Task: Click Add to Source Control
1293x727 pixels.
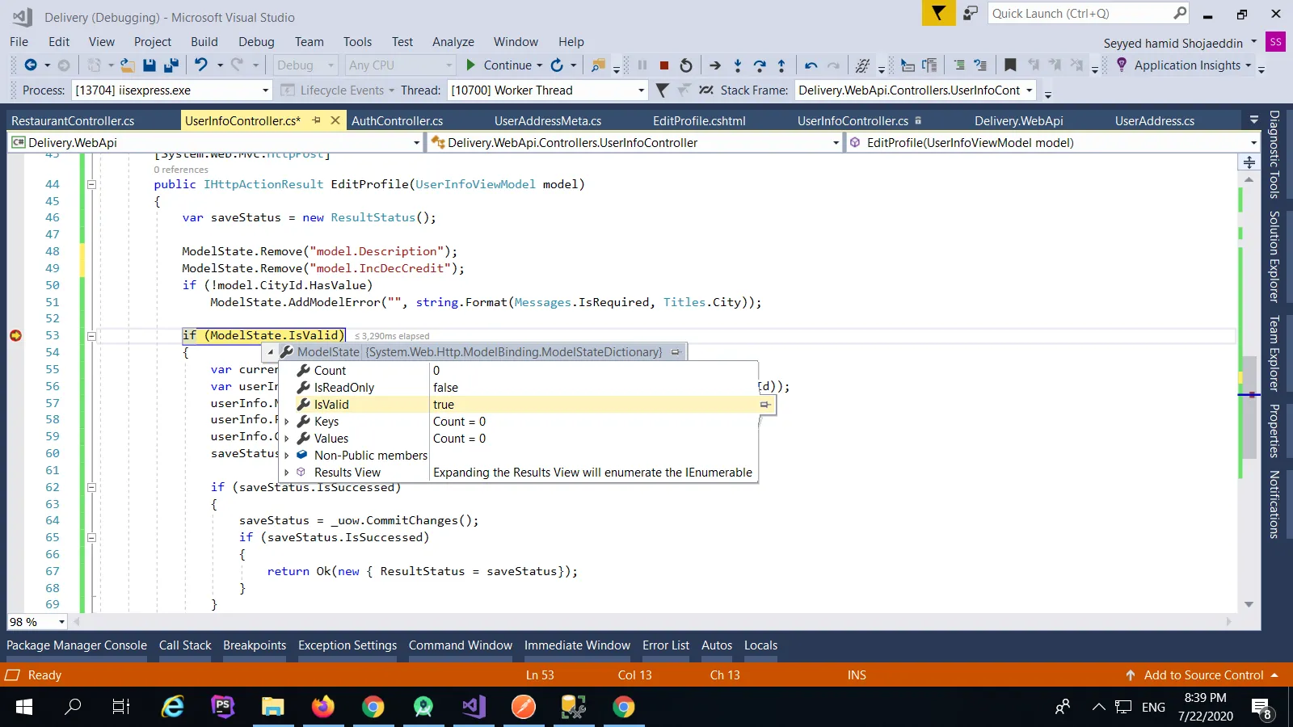Action: click(x=1202, y=675)
